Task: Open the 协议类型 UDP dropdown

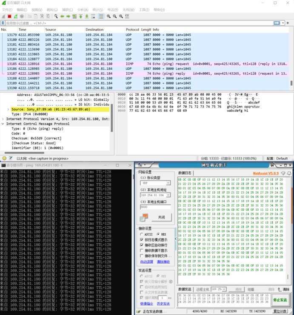Action: (155, 183)
